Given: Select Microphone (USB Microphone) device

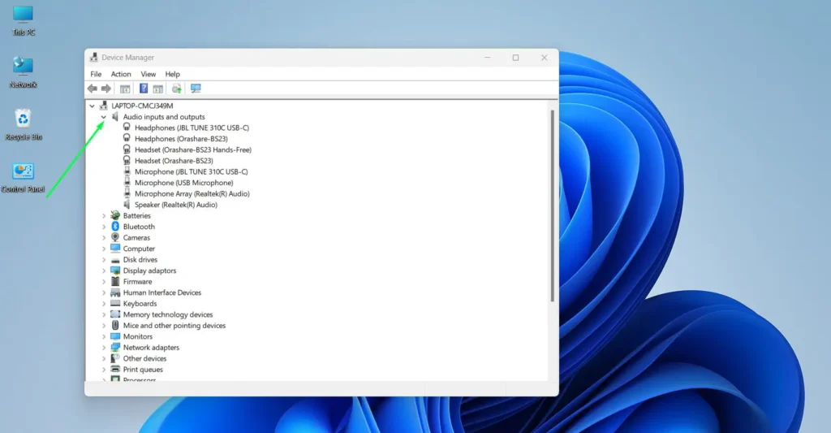Looking at the screenshot, I should tap(183, 183).
